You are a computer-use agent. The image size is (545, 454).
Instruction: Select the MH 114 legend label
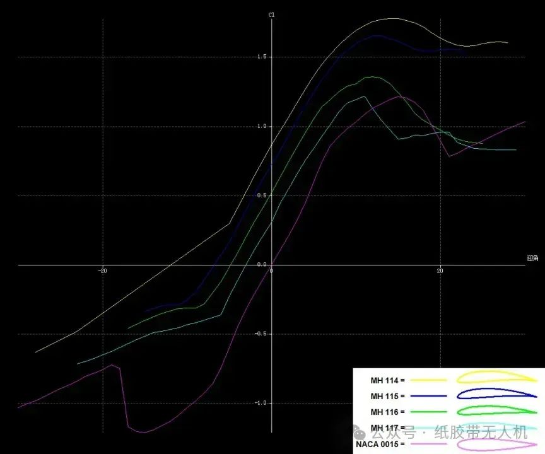click(387, 380)
